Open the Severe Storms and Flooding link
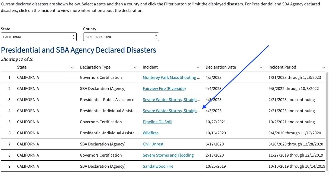 pyautogui.click(x=168, y=155)
